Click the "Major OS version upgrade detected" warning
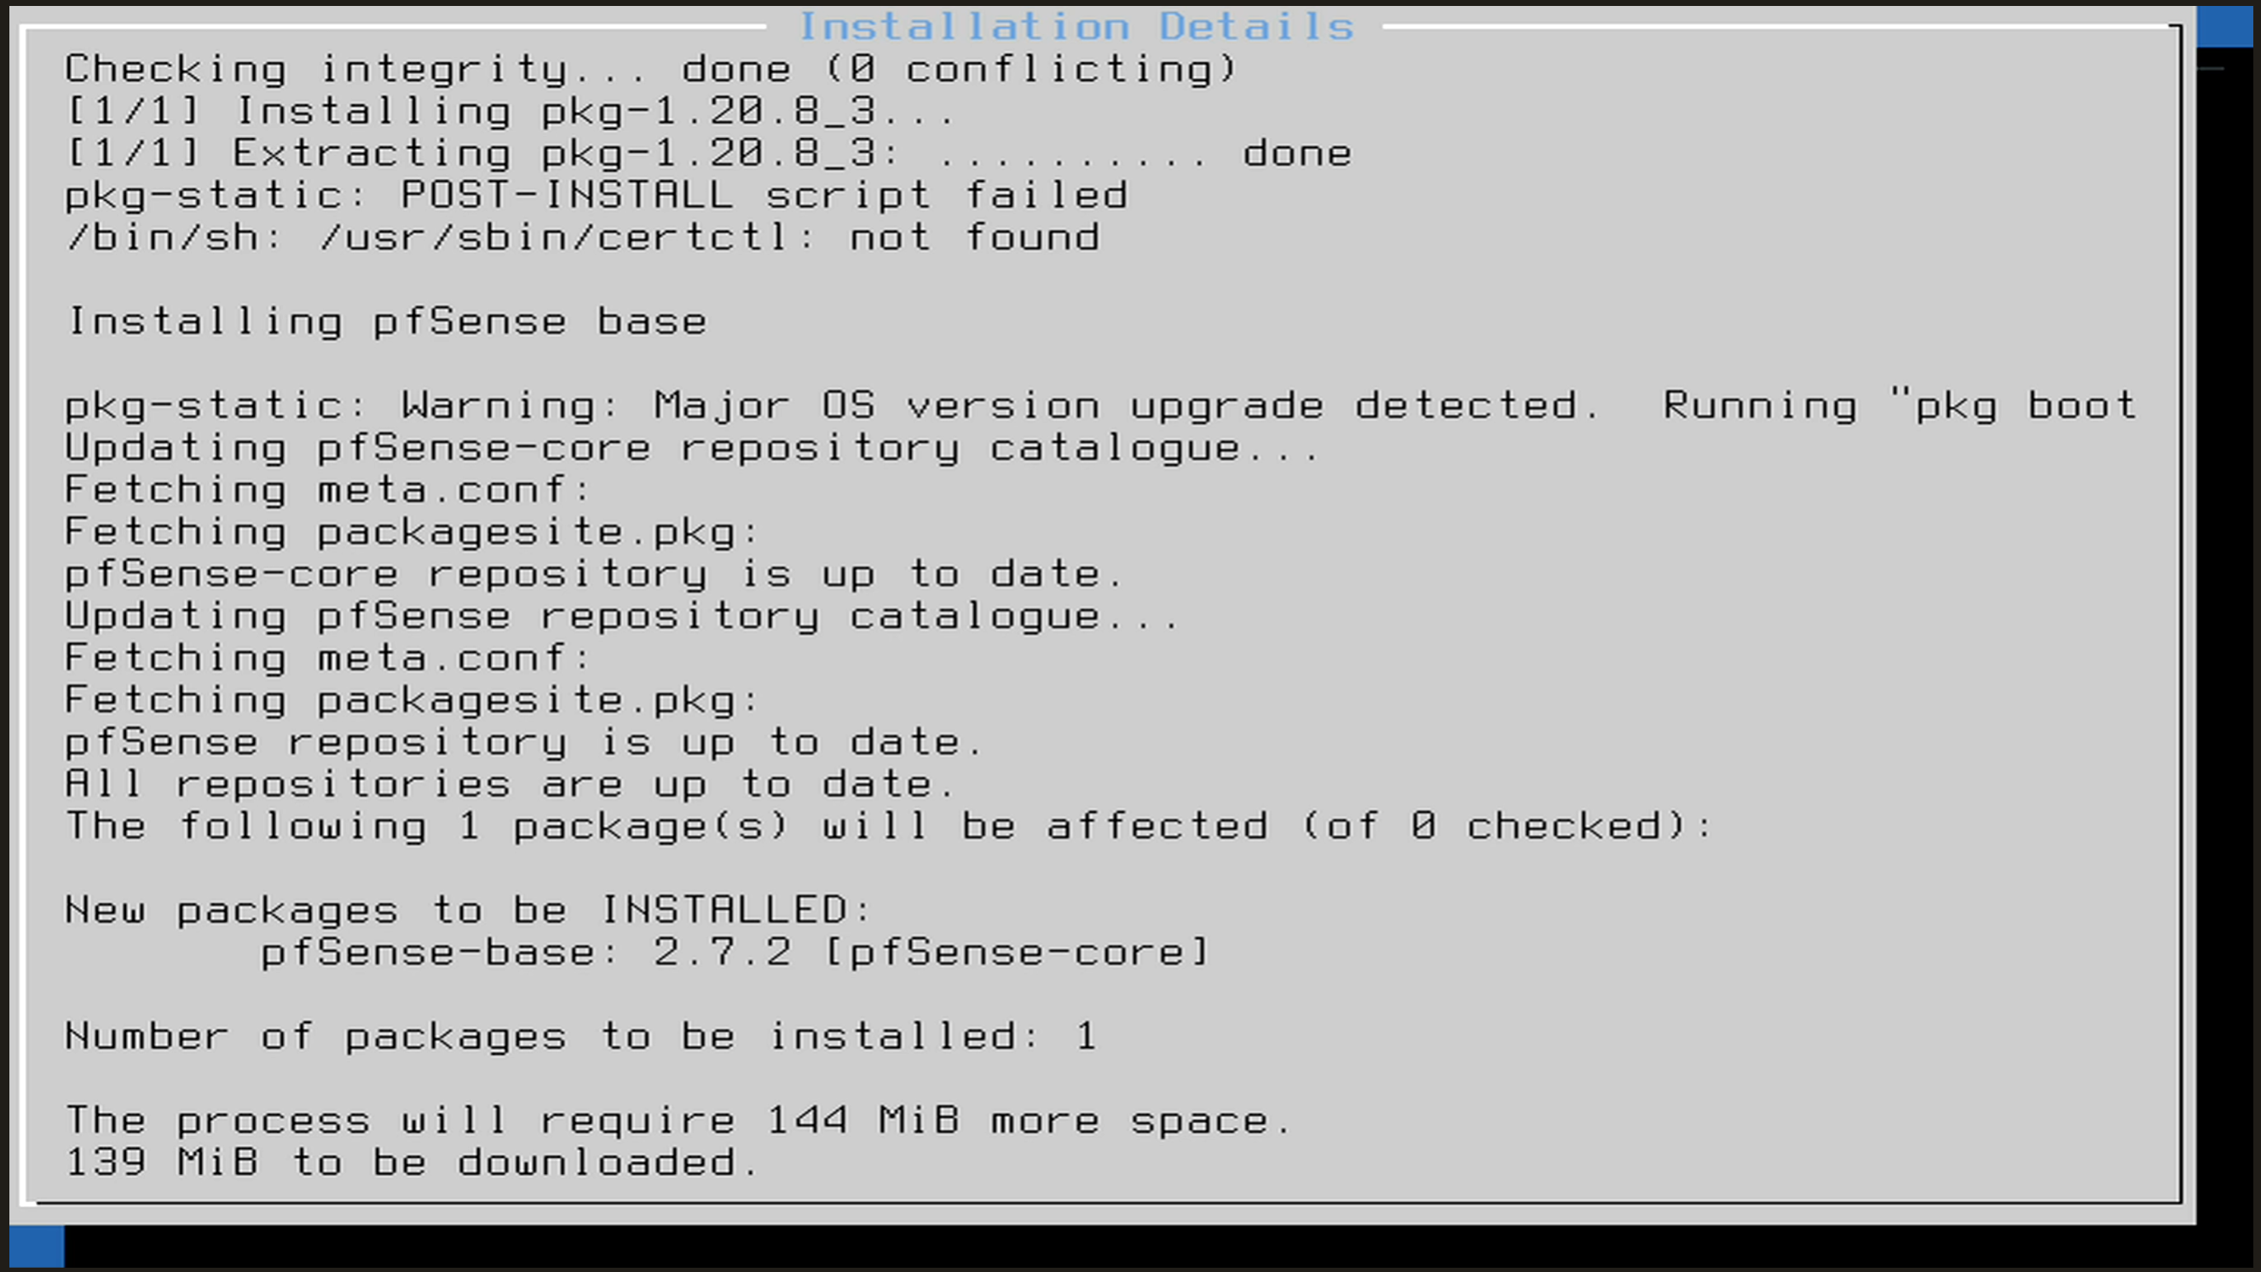The height and width of the screenshot is (1272, 2261). tap(1123, 406)
